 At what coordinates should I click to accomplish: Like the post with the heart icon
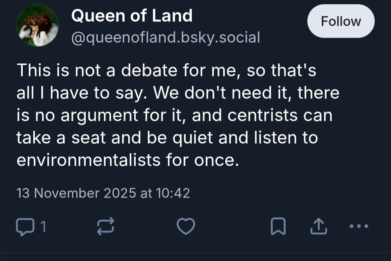[x=186, y=226]
